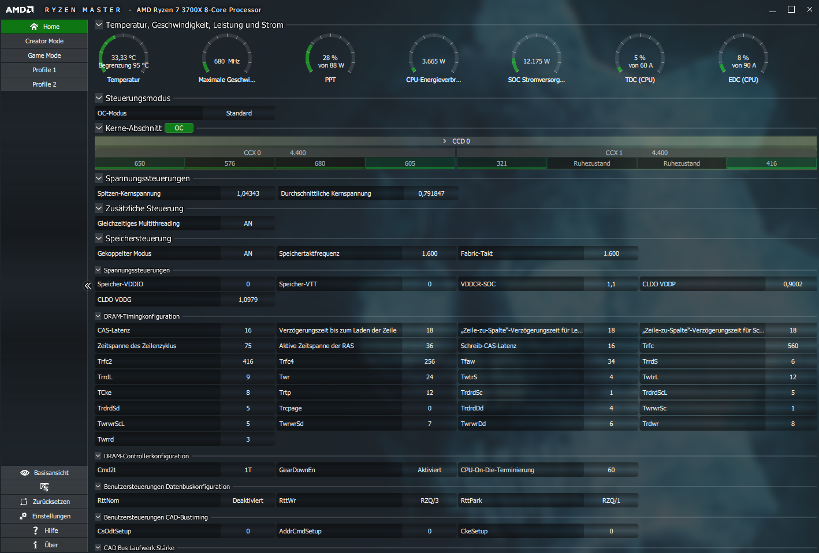Click Spitzen-Kernspannung value 1,04343

[248, 193]
